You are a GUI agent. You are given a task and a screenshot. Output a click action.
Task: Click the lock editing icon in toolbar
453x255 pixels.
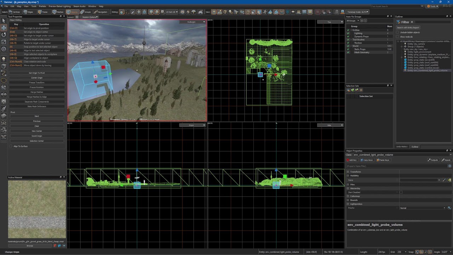click(144, 12)
